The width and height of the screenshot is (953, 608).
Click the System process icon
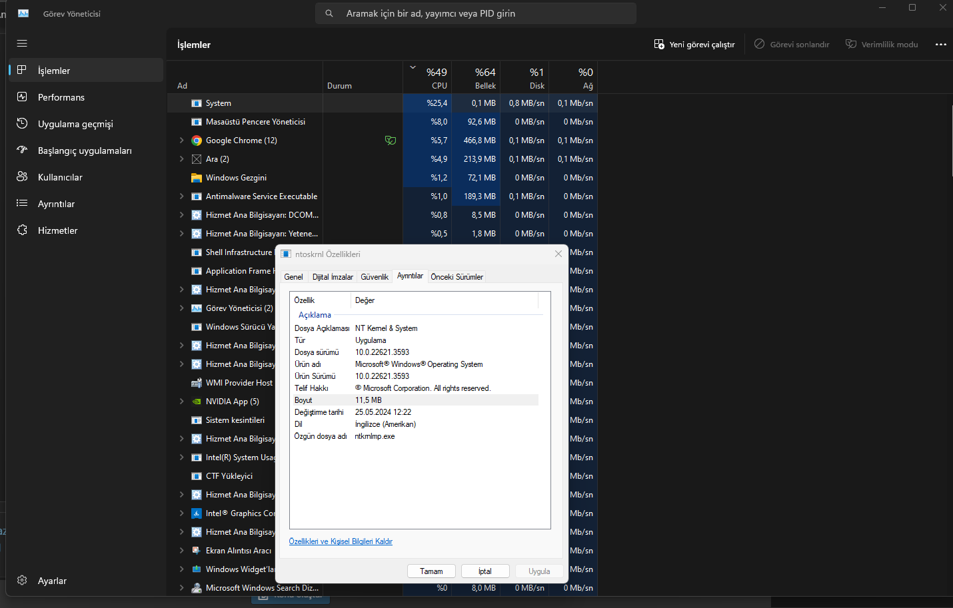(197, 103)
